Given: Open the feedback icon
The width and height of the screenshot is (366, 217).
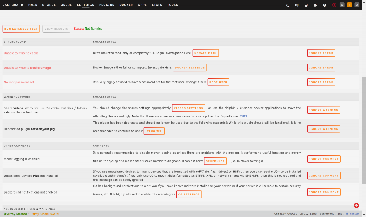Looking at the screenshot, I should tap(297, 5).
